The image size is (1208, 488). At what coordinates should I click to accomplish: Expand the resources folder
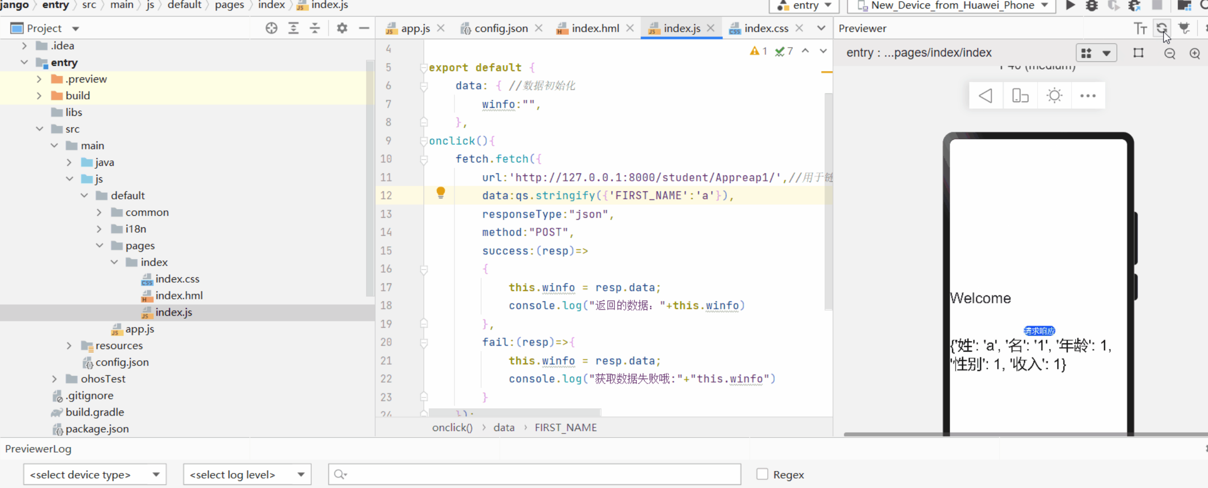point(69,346)
